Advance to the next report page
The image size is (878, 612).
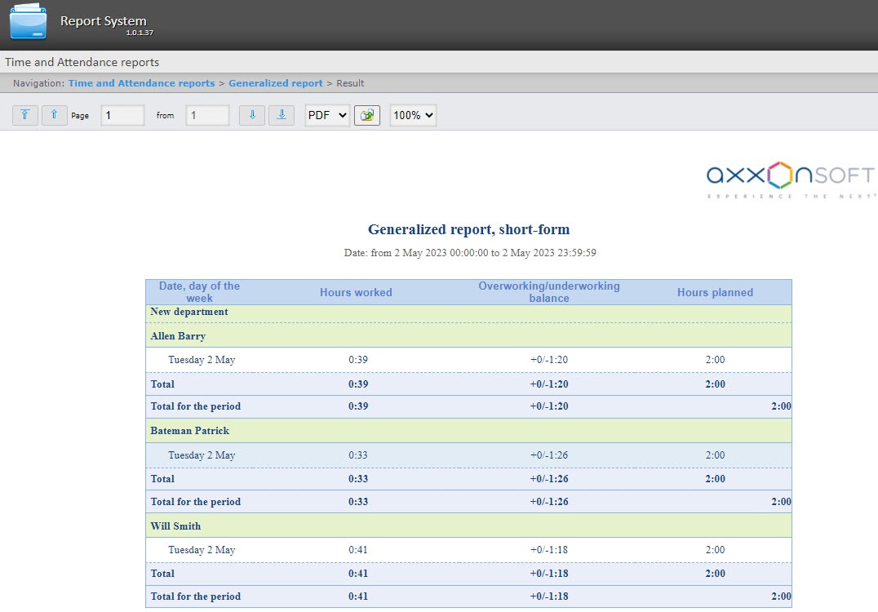(252, 116)
